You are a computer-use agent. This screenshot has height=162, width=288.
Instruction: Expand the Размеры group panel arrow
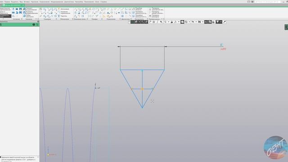tap(102, 19)
